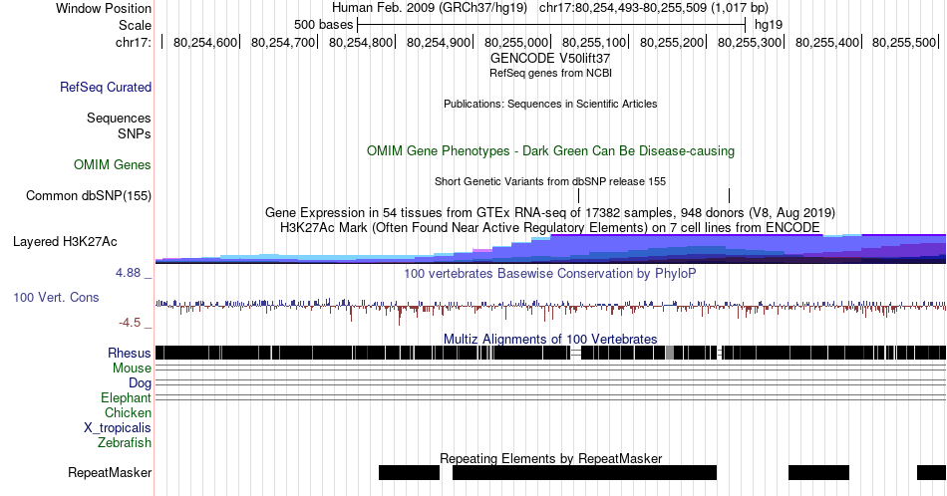Click the 500 bases scale bar
This screenshot has width=947, height=496.
551,25
